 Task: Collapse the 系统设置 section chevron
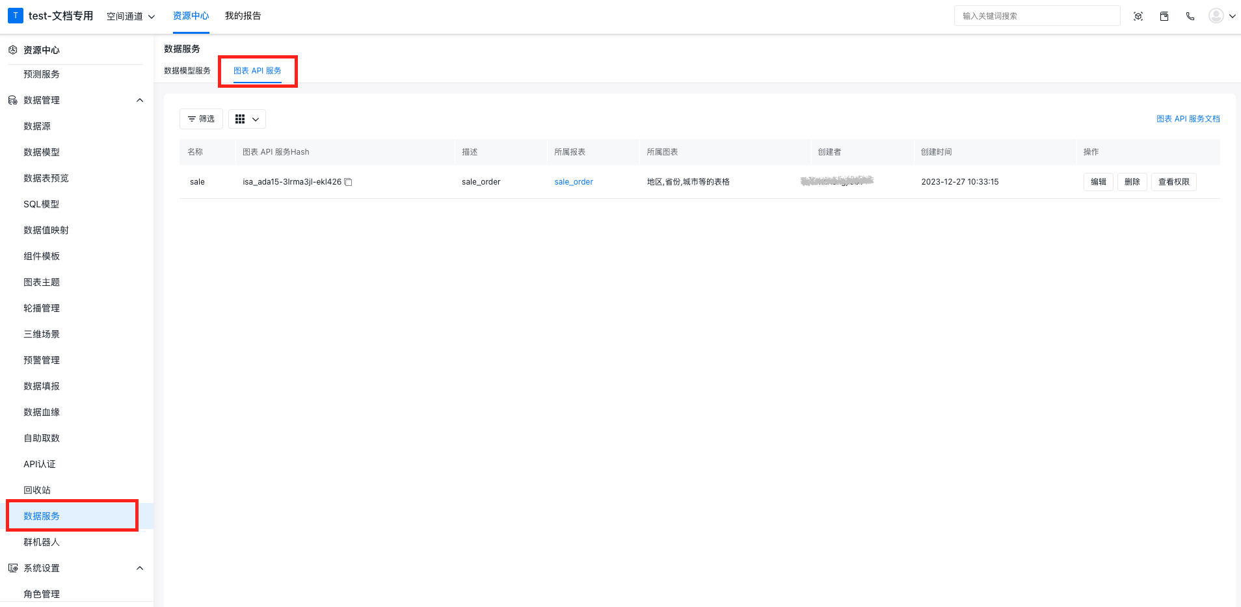tap(140, 568)
